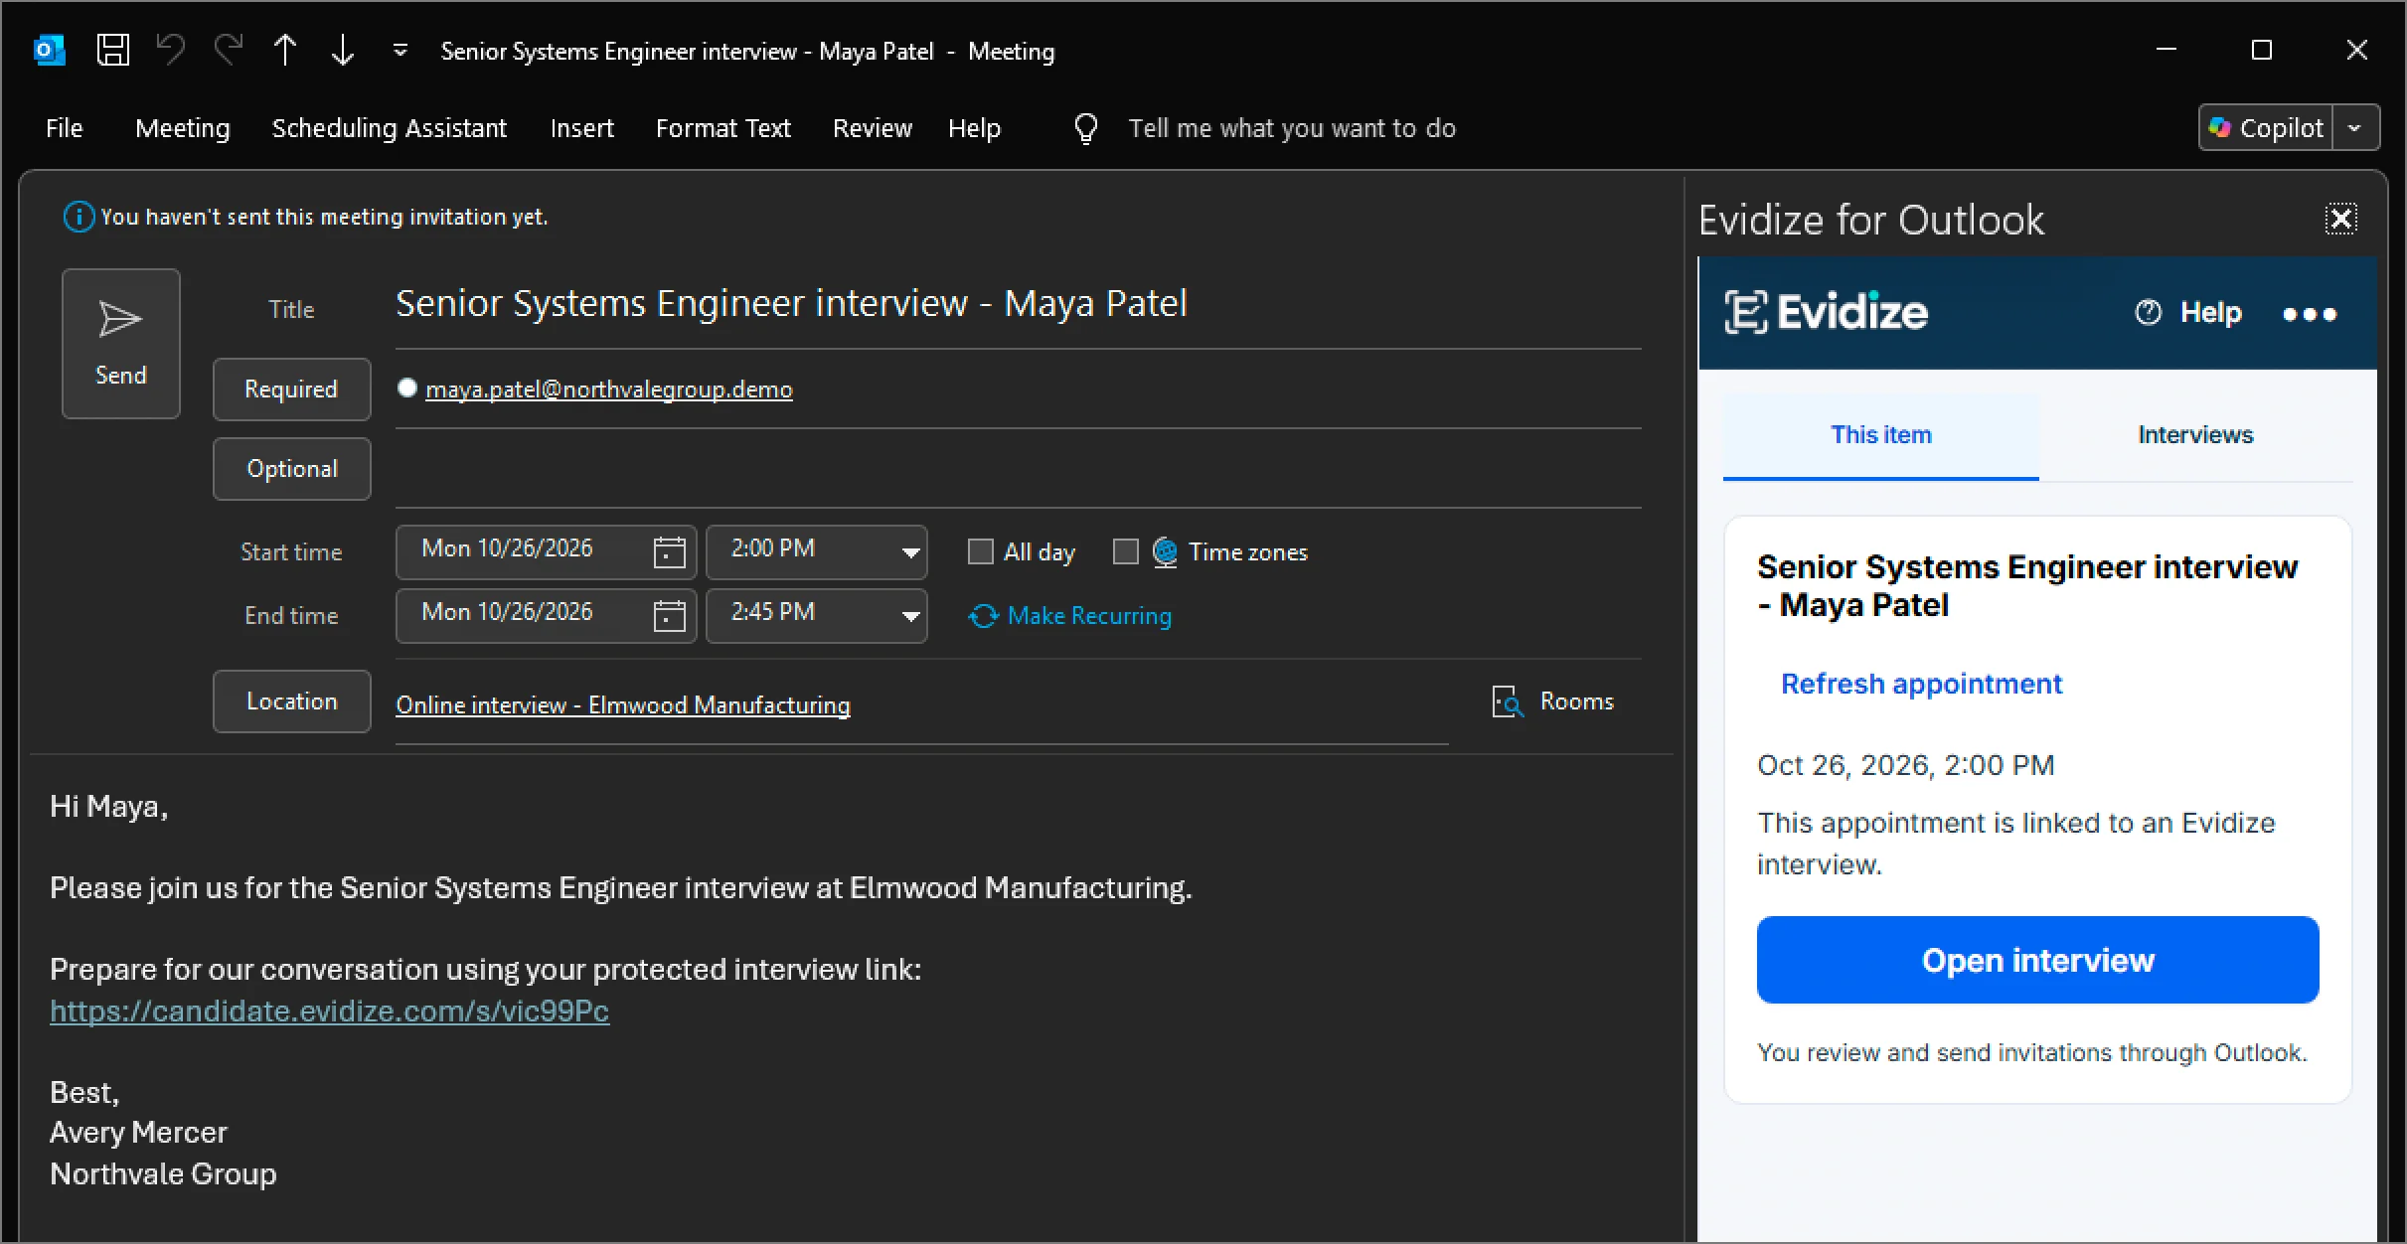Click the Redo arrow icon
The width and height of the screenshot is (2407, 1244).
229,50
